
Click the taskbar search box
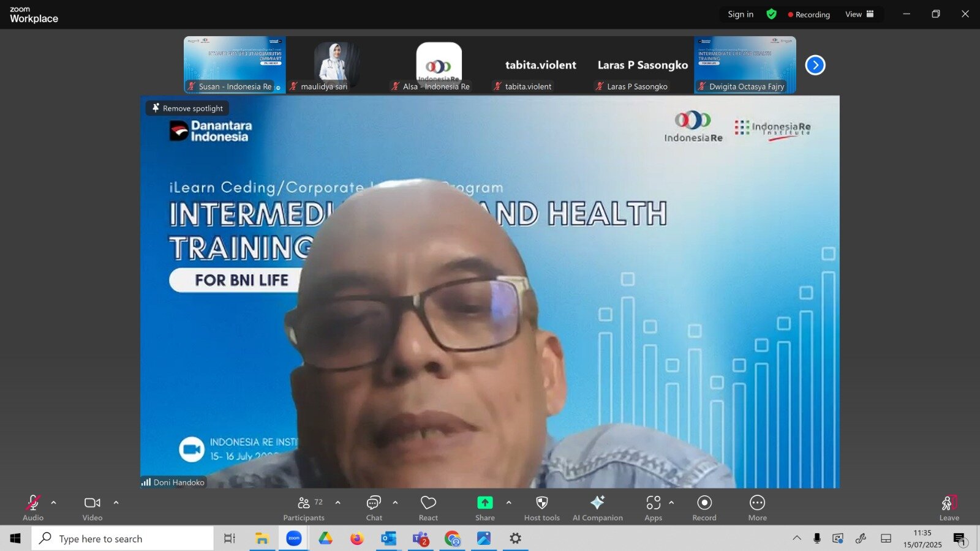point(123,539)
